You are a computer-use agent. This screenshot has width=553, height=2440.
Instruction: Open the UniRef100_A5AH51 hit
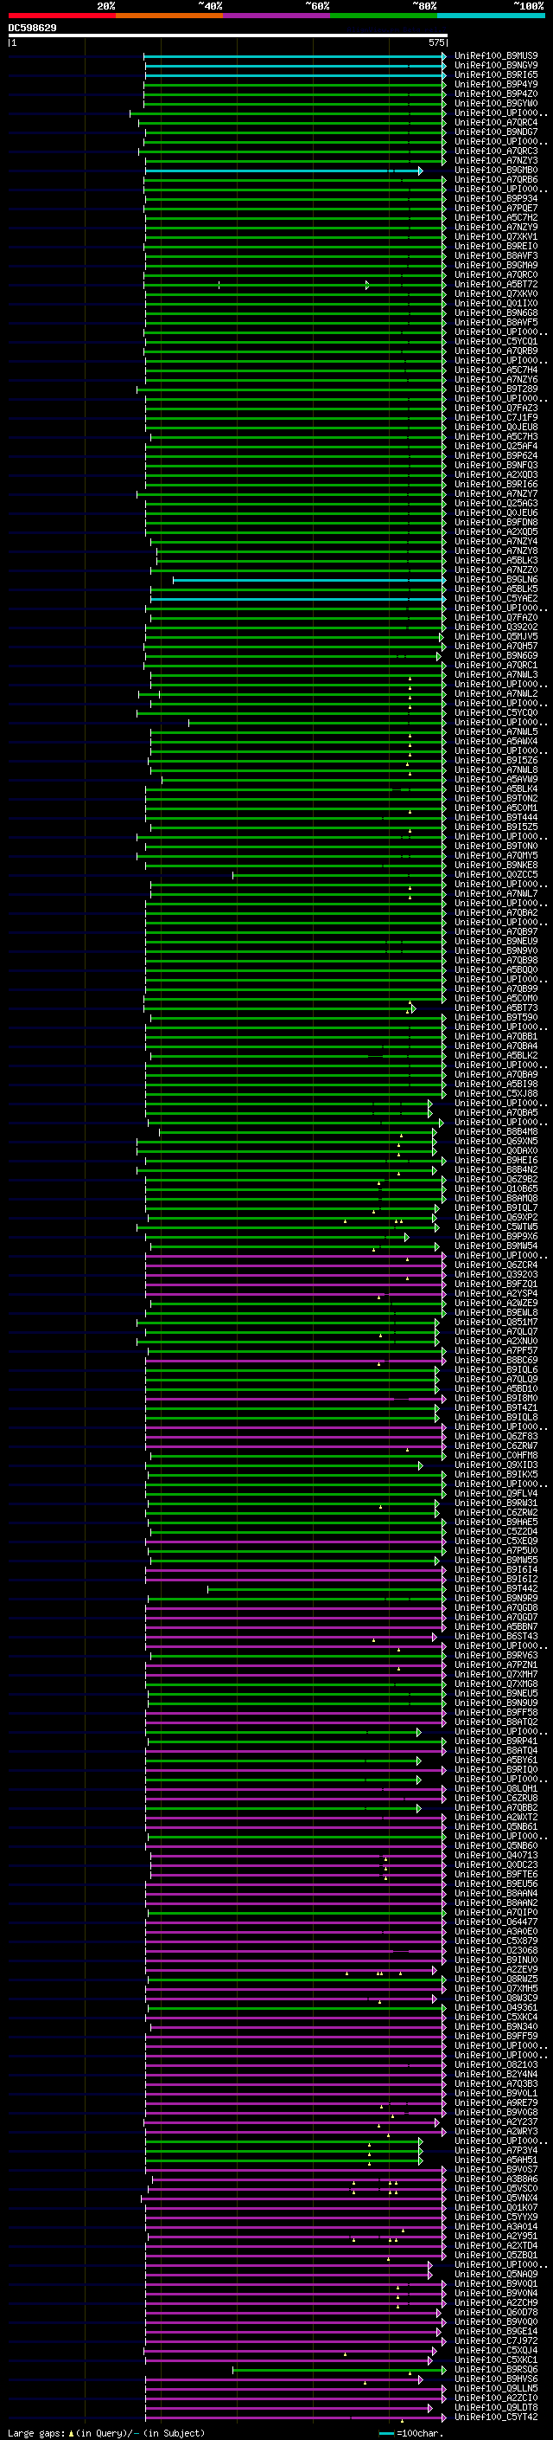(x=496, y=2160)
